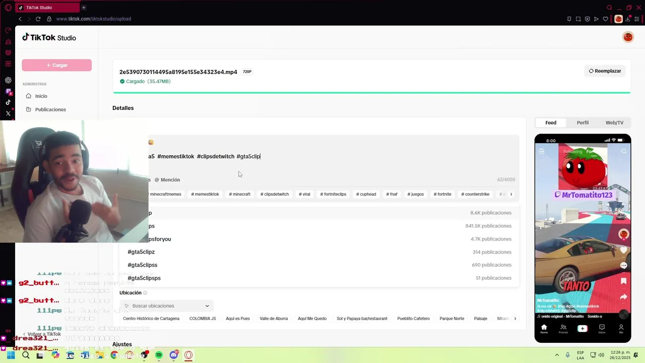The height and width of the screenshot is (363, 645).
Task: Click the share arrow in phone preview
Action: pyautogui.click(x=623, y=296)
